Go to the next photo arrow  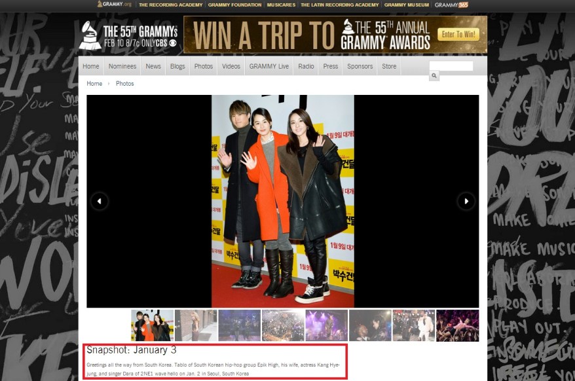coord(466,201)
